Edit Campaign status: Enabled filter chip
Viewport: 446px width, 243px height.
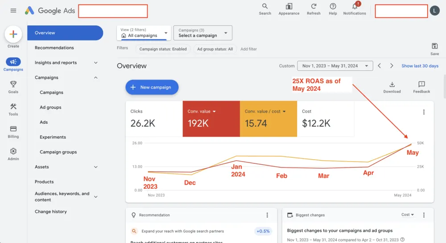click(163, 49)
